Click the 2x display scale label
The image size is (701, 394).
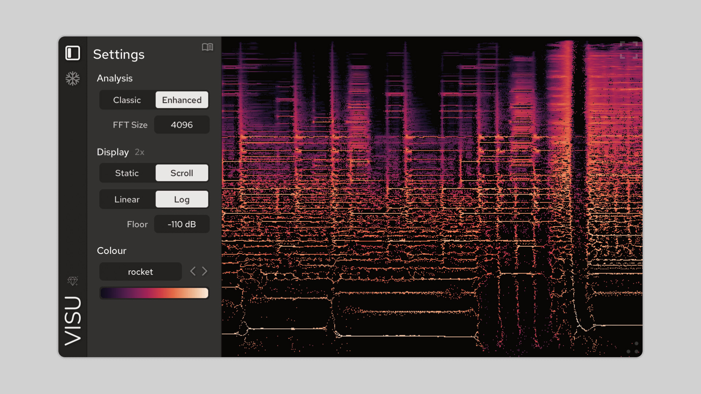139,152
